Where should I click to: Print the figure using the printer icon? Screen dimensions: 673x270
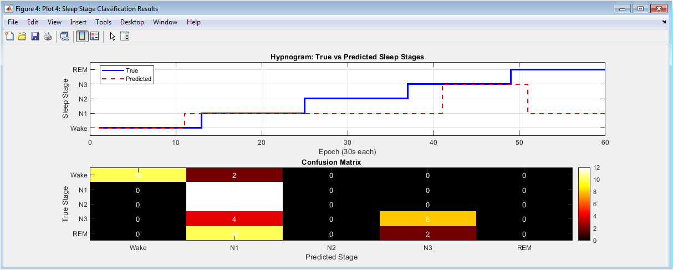coord(48,37)
